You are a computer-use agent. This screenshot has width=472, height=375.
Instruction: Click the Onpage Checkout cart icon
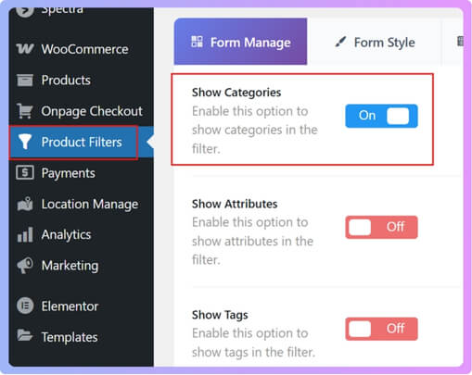[25, 111]
